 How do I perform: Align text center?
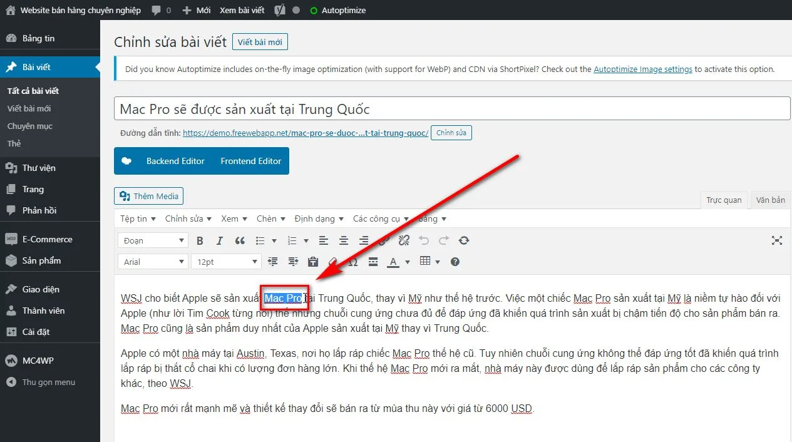[344, 240]
